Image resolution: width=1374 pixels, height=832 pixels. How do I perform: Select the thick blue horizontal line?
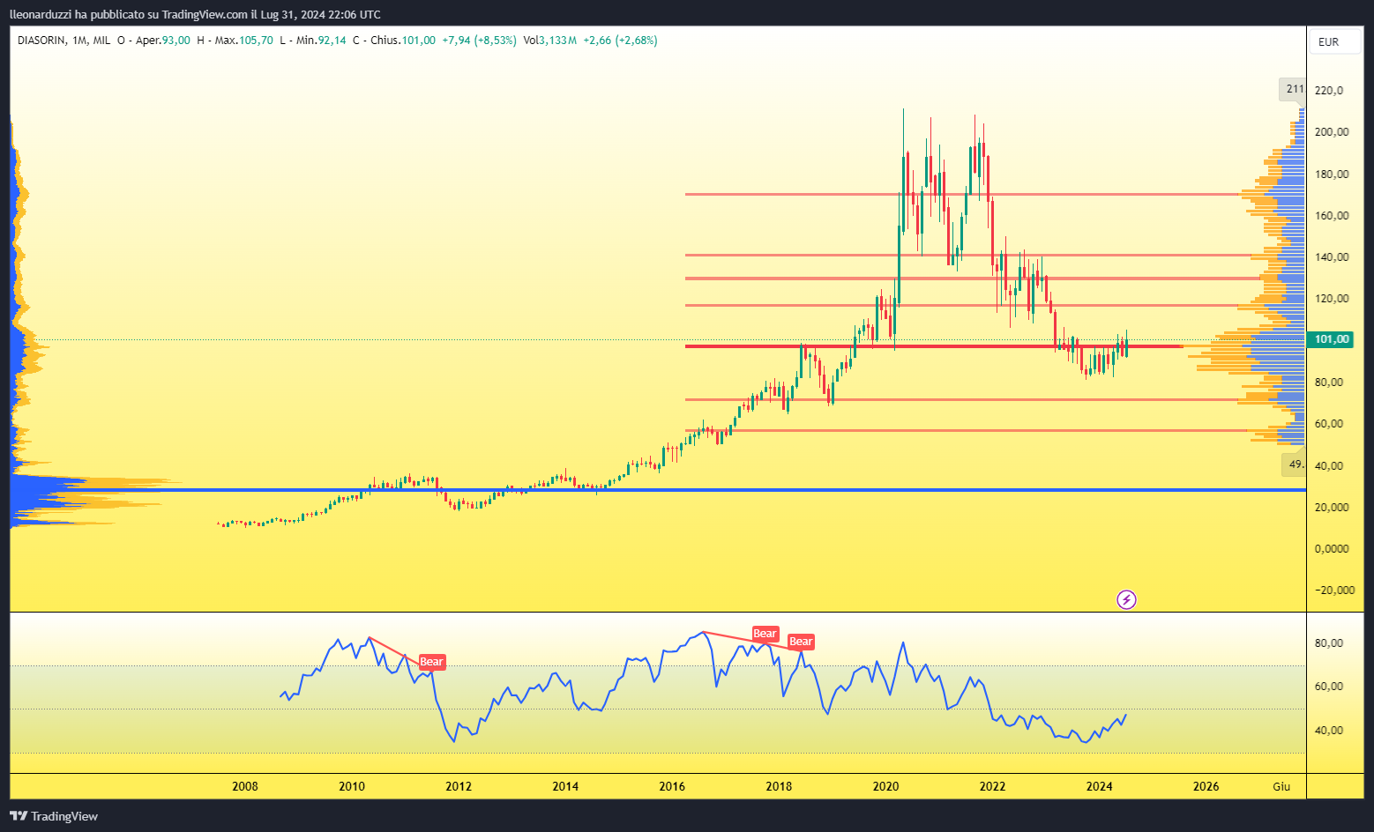tap(658, 490)
